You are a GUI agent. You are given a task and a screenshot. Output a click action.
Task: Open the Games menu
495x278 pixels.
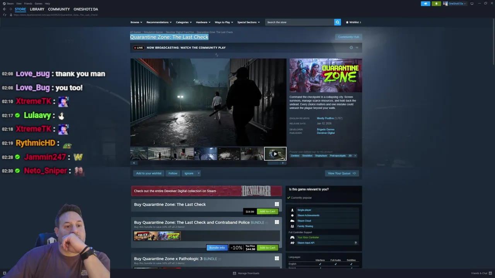tap(38, 3)
